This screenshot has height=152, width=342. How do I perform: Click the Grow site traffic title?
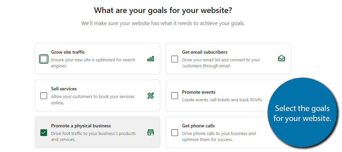click(68, 52)
